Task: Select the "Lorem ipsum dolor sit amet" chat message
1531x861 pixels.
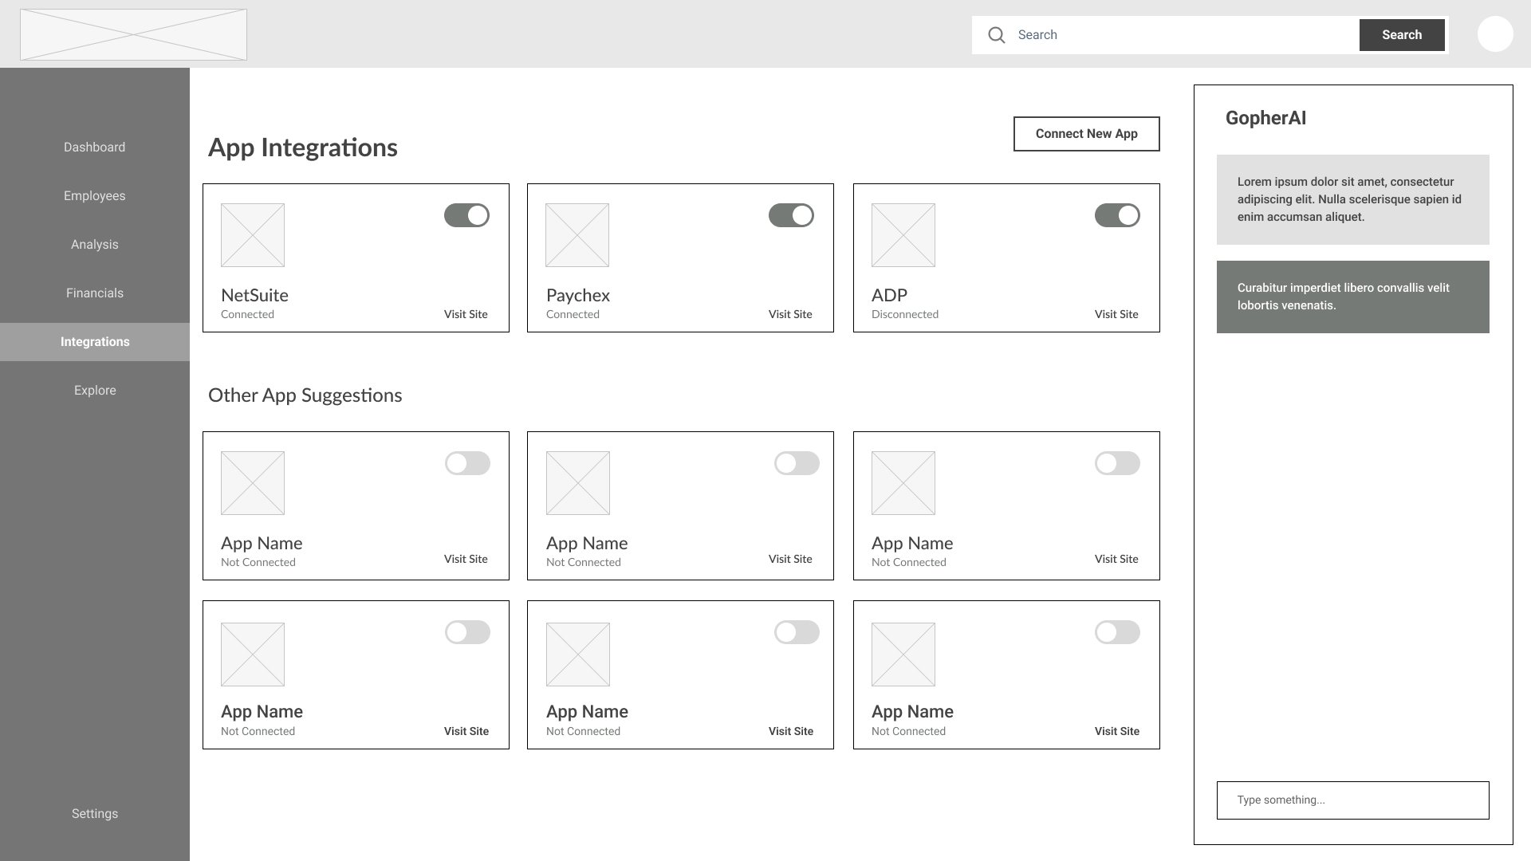Action: (1353, 199)
